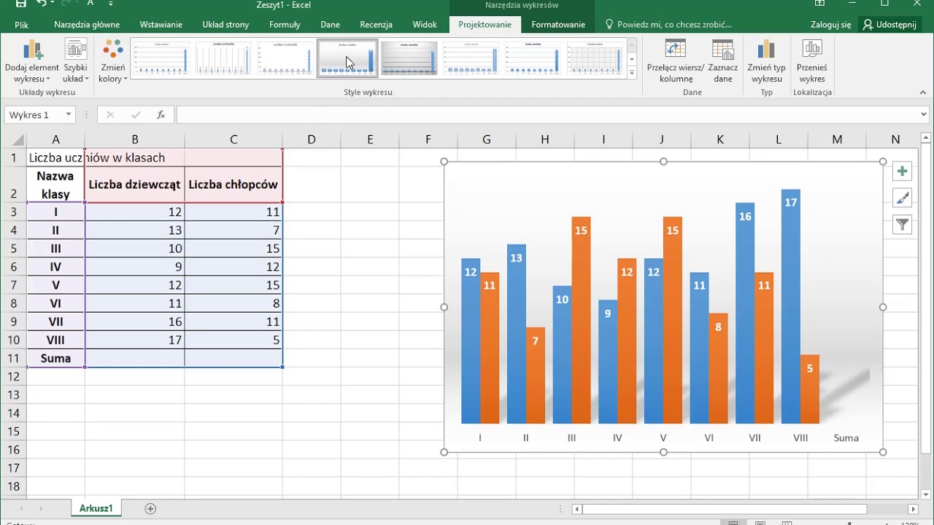Click the blue bar labeled 17
The height and width of the screenshot is (525, 934).
(790, 306)
